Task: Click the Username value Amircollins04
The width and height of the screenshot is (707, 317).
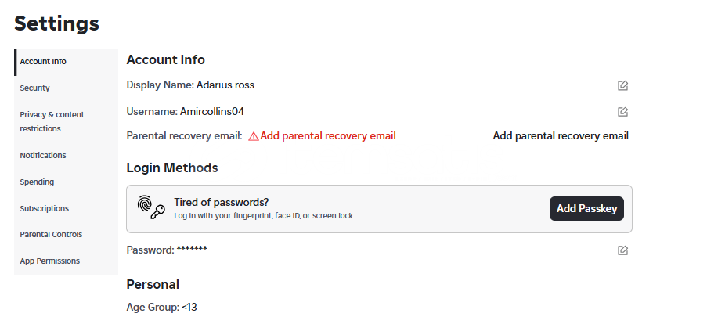Action: click(x=212, y=111)
